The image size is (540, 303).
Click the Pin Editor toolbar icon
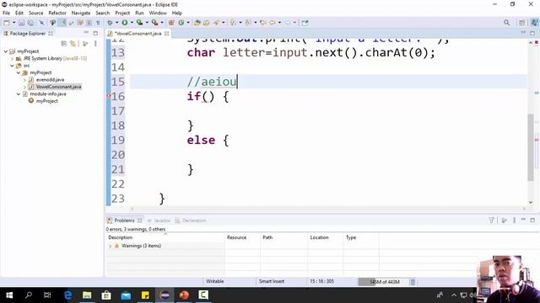pos(305,23)
